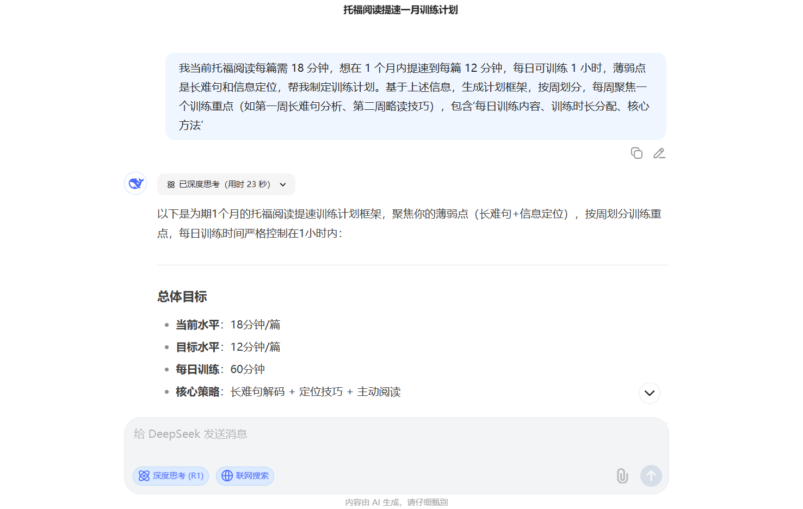This screenshot has height=509, width=803.
Task: Select the 每日训练 60分钟 list item
Action: click(x=220, y=369)
